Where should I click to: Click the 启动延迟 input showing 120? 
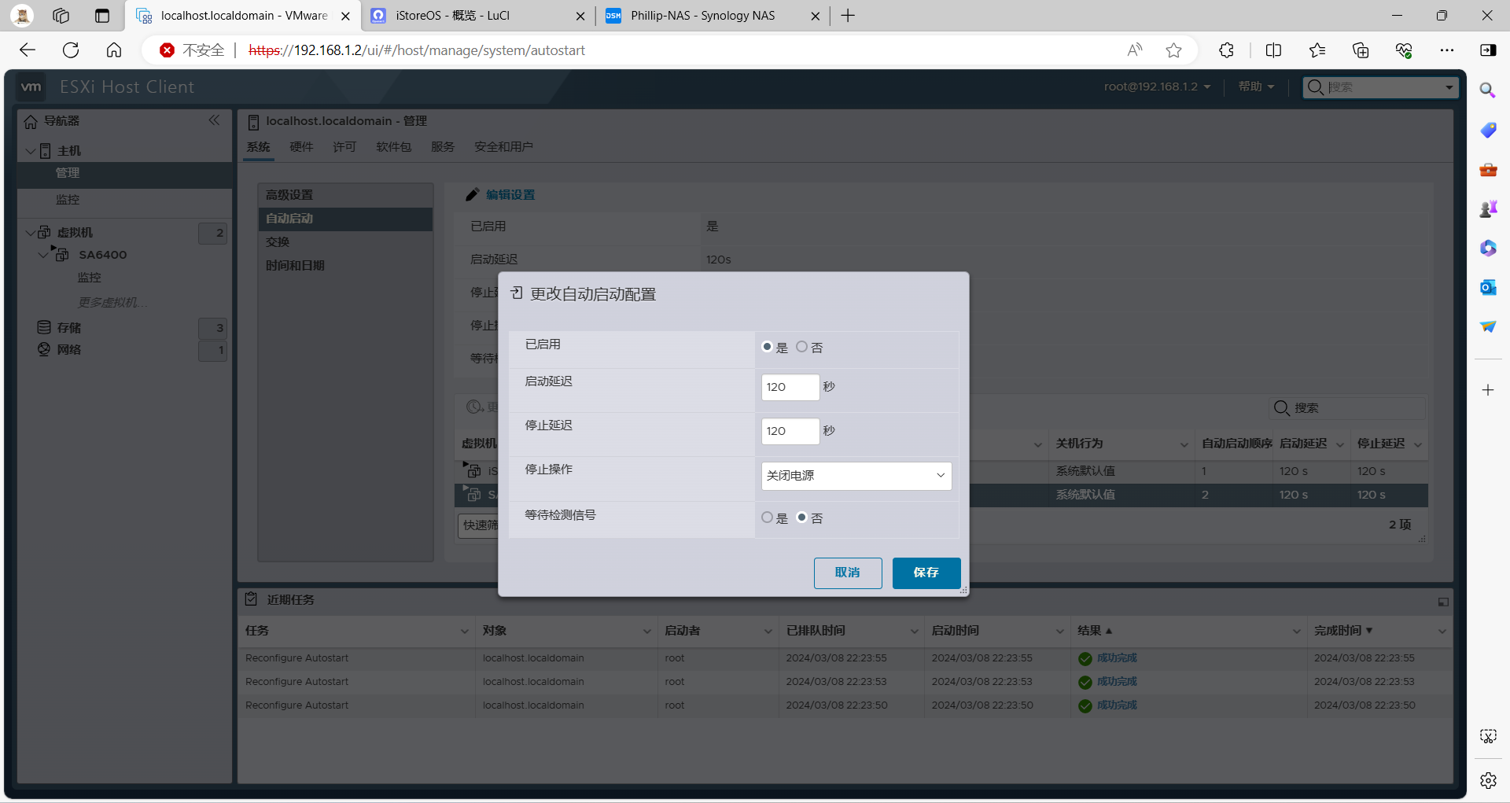[790, 387]
